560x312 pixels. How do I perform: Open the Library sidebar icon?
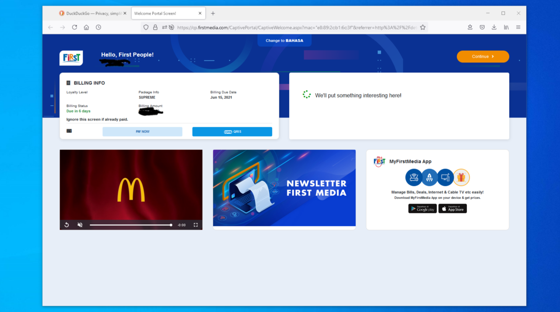click(x=506, y=27)
